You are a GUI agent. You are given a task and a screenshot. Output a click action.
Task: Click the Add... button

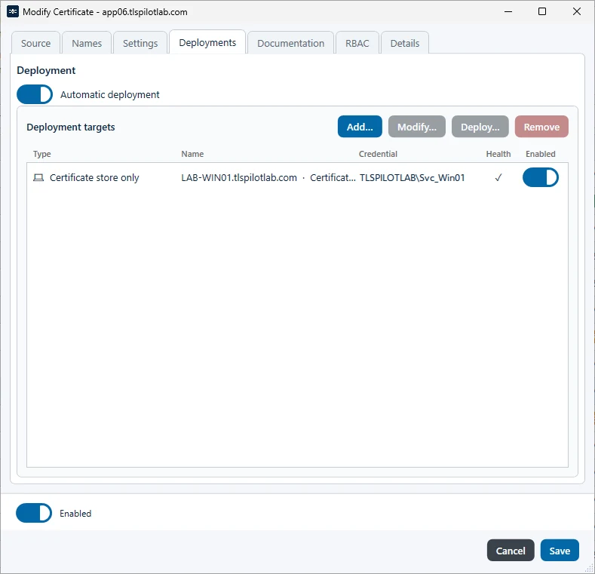[x=360, y=127]
